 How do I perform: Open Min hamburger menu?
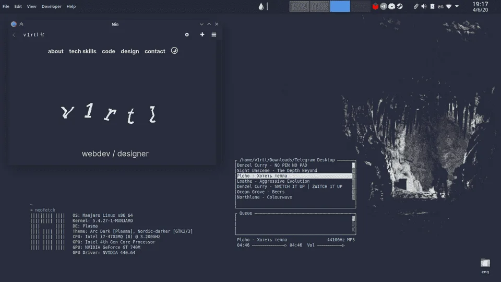coord(214,34)
